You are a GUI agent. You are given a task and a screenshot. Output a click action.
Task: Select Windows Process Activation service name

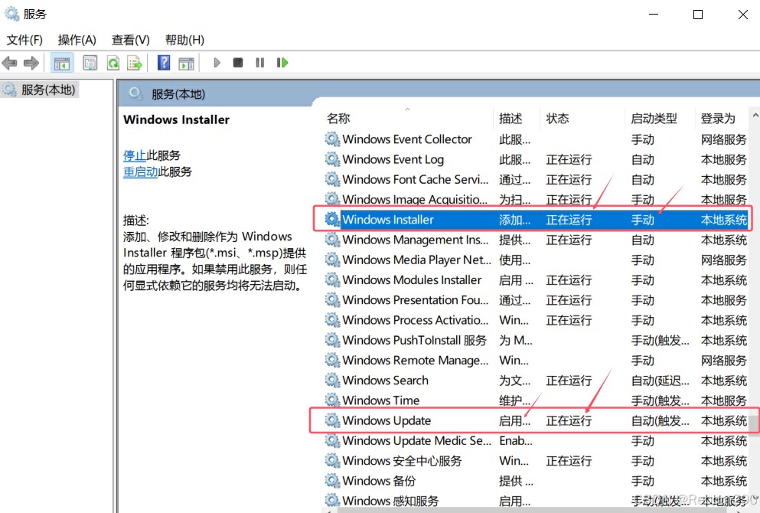click(416, 320)
